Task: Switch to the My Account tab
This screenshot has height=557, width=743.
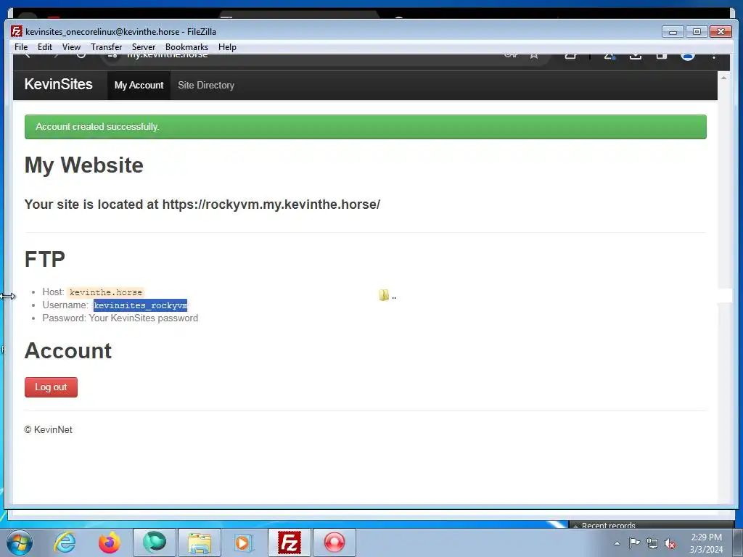Action: [139, 86]
